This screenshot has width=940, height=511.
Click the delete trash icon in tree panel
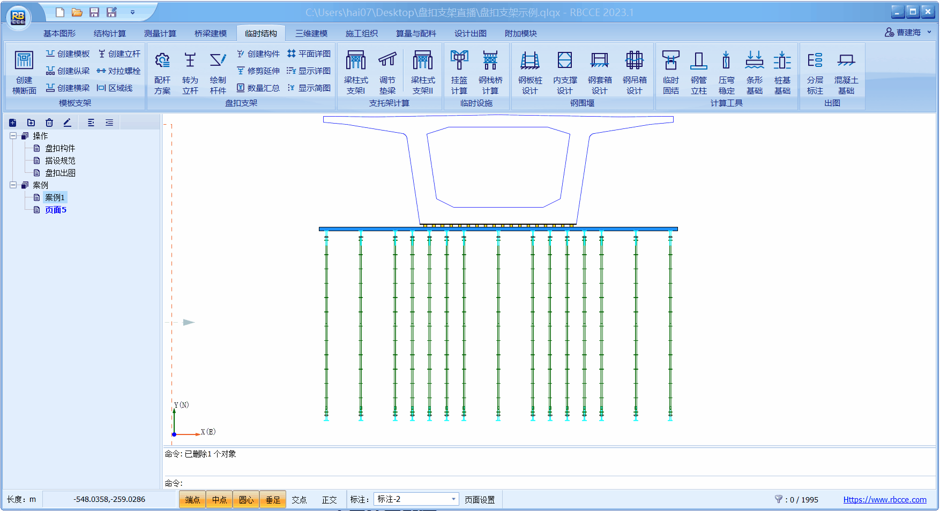click(x=49, y=123)
